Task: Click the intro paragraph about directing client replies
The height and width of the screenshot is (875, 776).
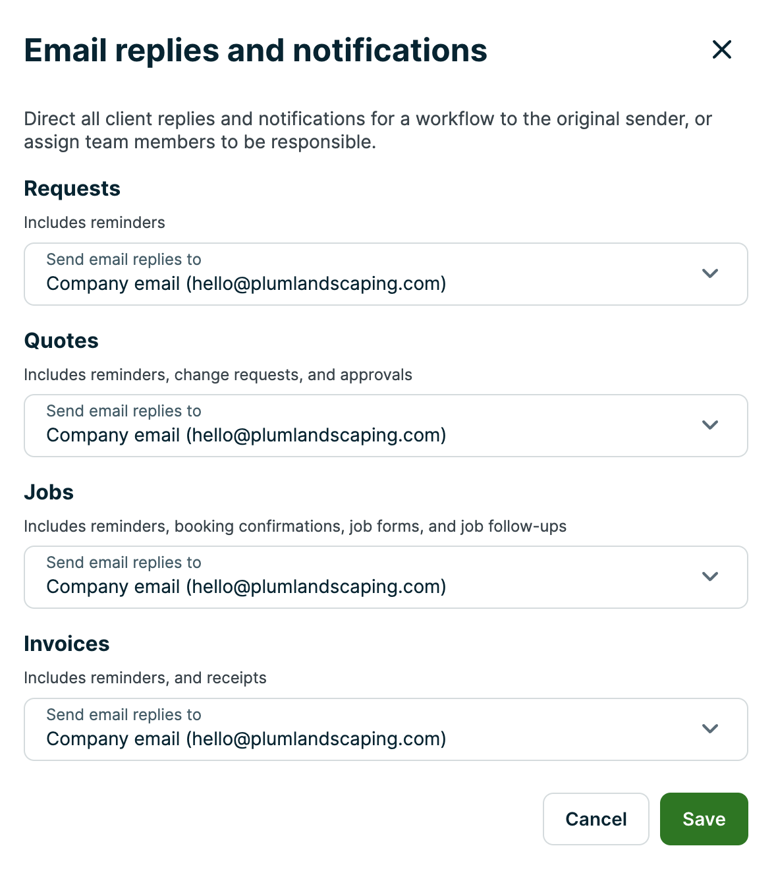Action: pyautogui.click(x=368, y=130)
